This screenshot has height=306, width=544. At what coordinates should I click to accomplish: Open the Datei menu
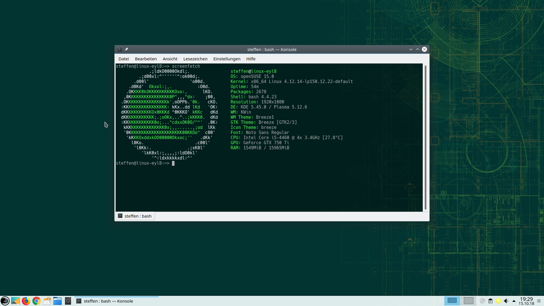pos(124,59)
